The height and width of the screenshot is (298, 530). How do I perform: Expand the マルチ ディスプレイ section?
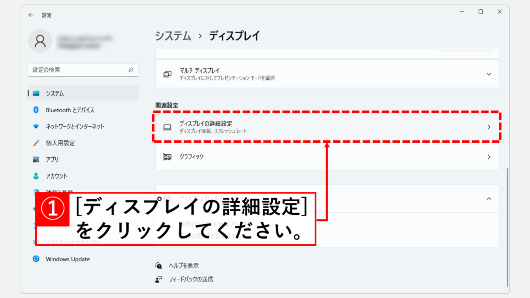(489, 74)
